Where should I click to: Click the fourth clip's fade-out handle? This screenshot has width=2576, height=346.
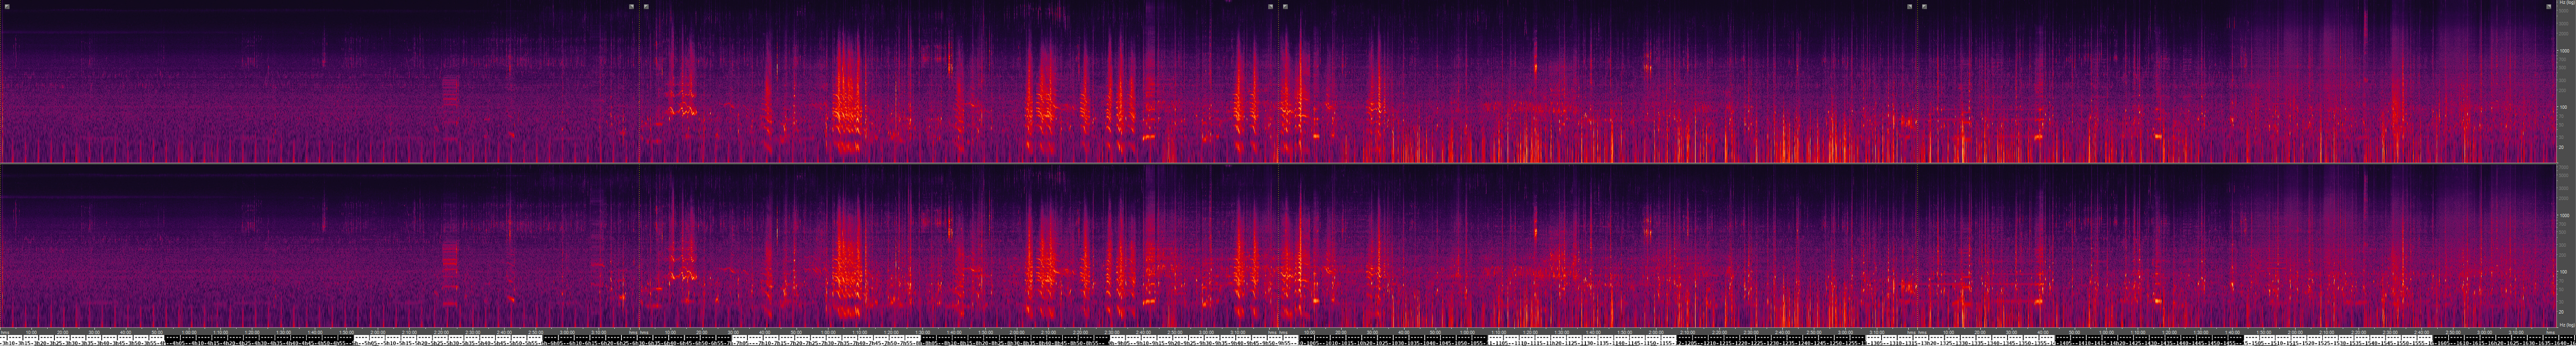2548,6
